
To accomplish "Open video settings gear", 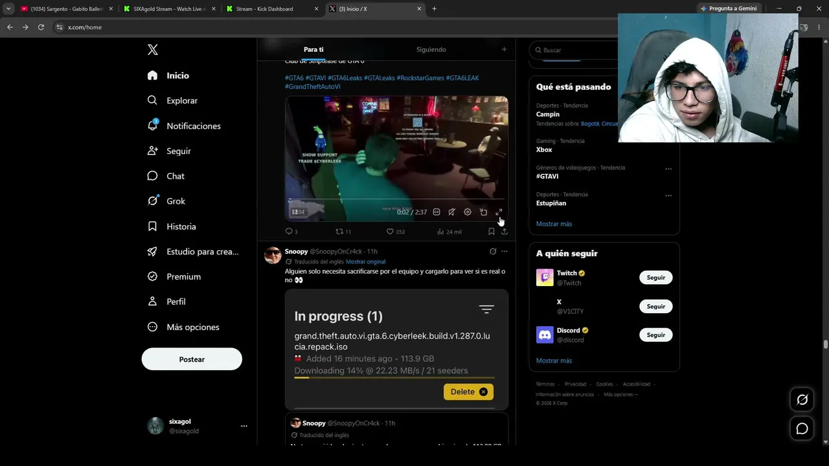I will coord(468,212).
